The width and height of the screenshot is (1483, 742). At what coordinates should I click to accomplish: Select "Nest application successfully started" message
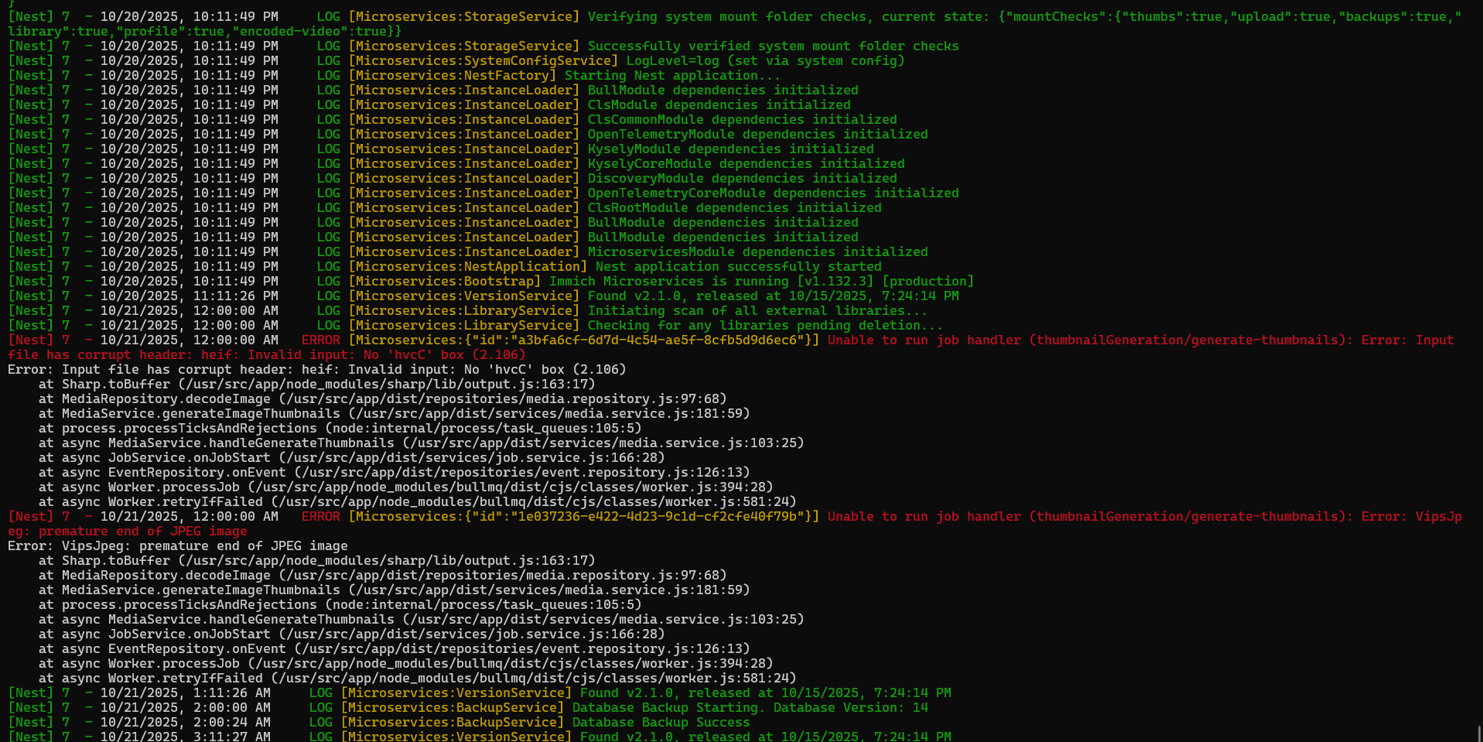pyautogui.click(x=738, y=267)
